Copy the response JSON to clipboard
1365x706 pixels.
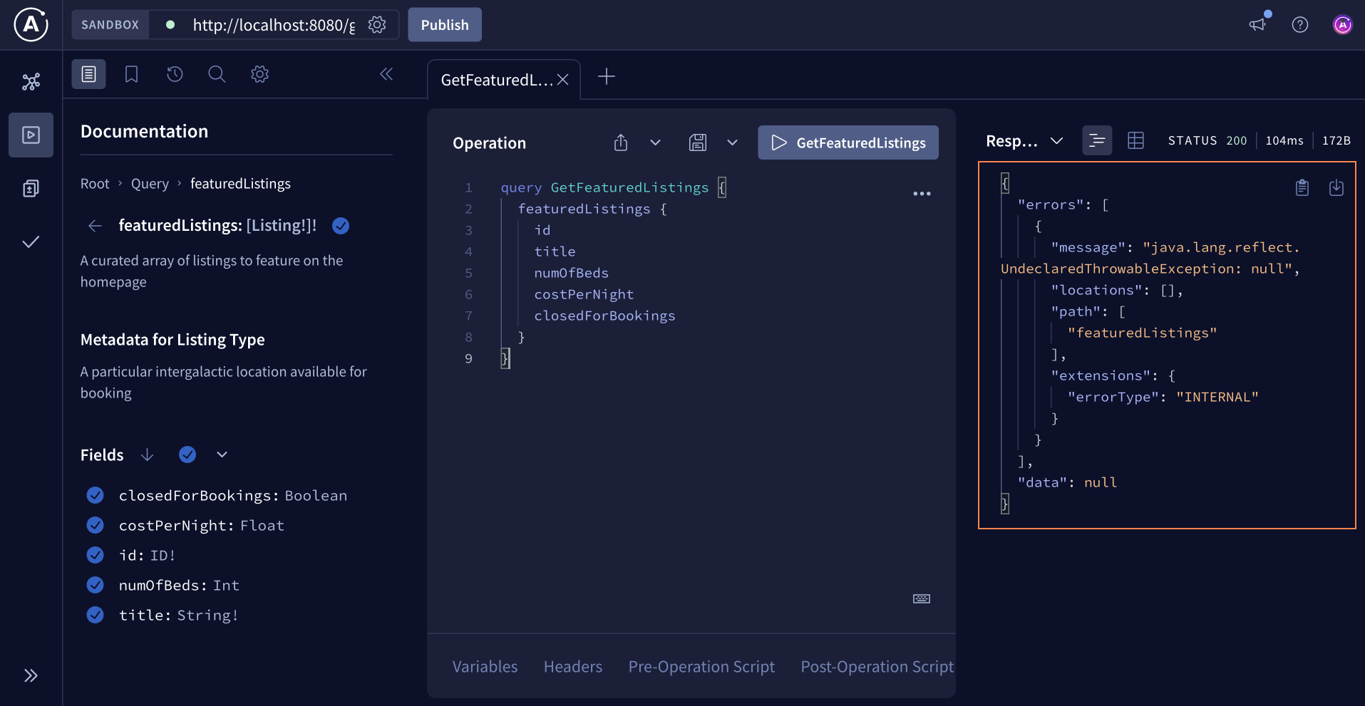(x=1302, y=187)
